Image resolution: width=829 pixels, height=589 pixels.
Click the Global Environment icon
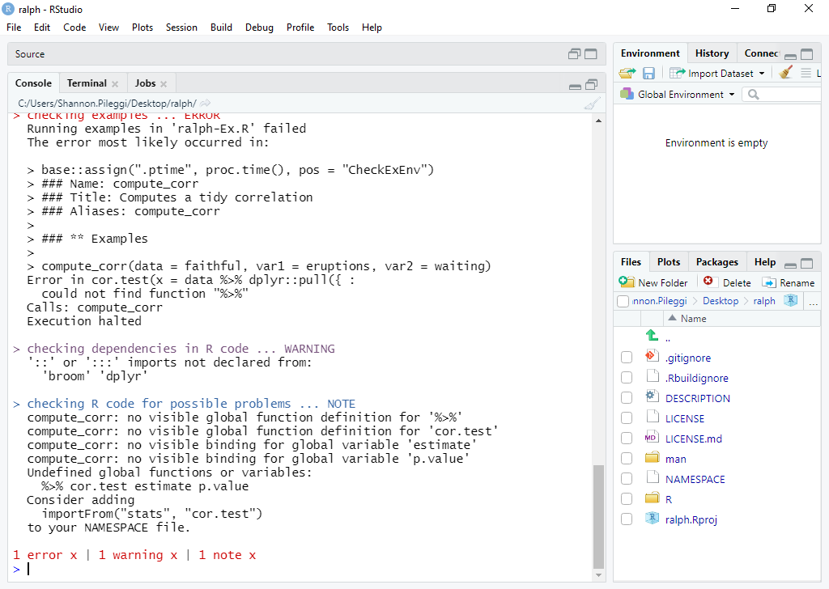(627, 94)
